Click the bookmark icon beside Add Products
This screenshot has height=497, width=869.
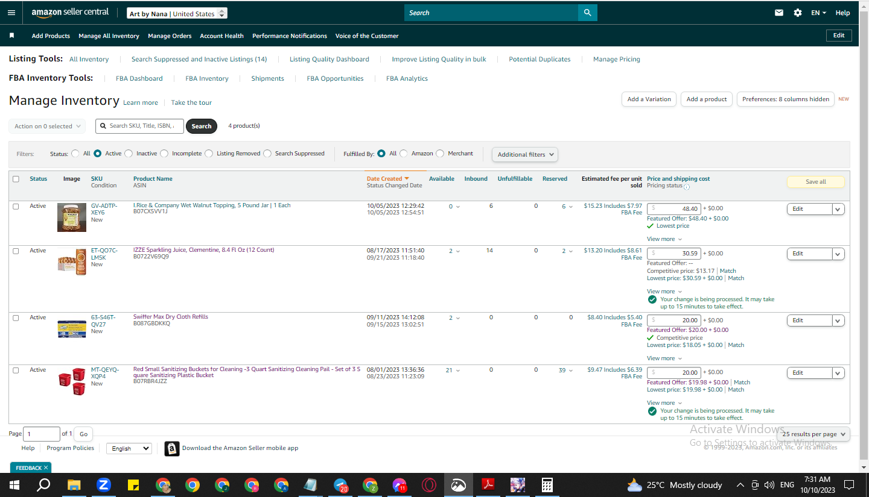coord(11,36)
